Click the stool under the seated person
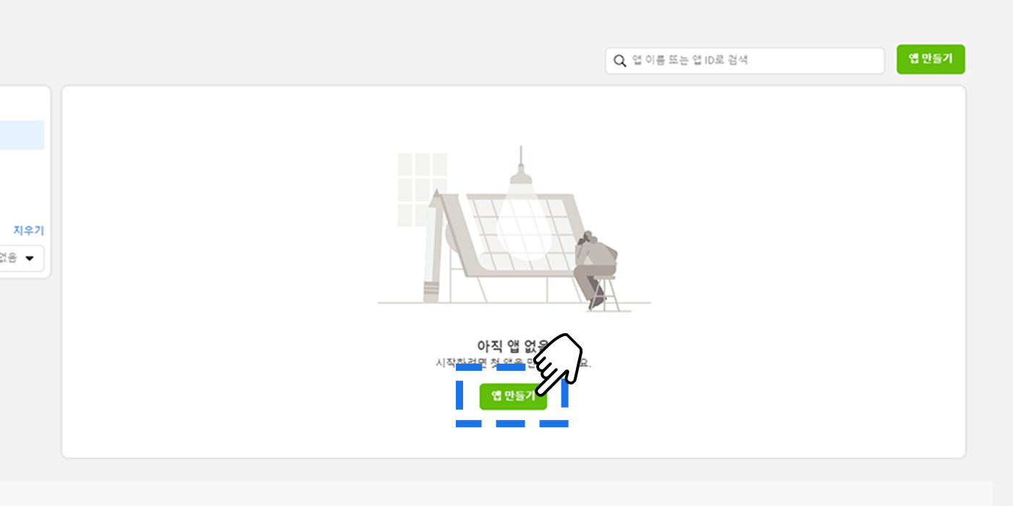Screen dimensions: 1013x506 [608, 293]
